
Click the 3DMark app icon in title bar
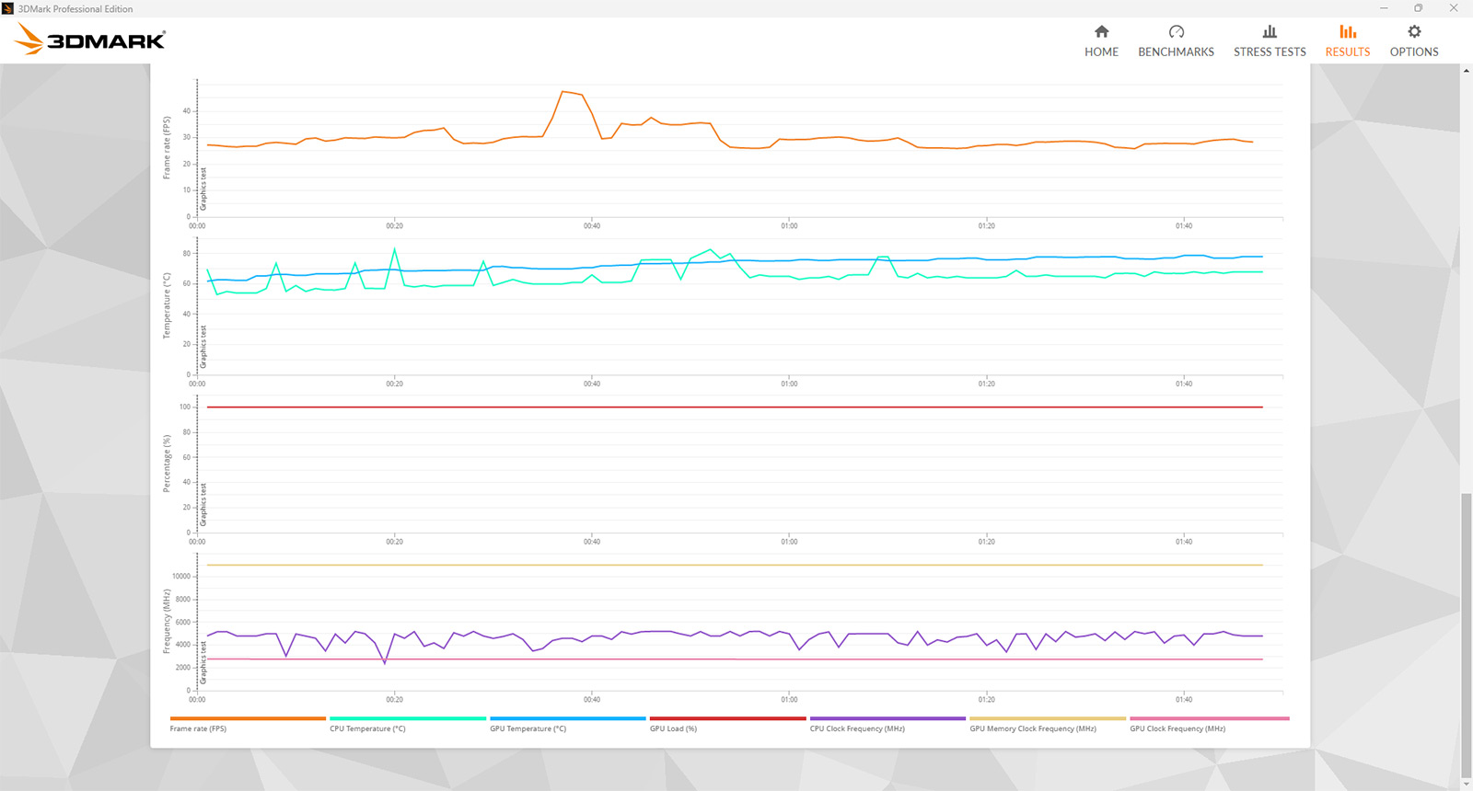pyautogui.click(x=8, y=8)
